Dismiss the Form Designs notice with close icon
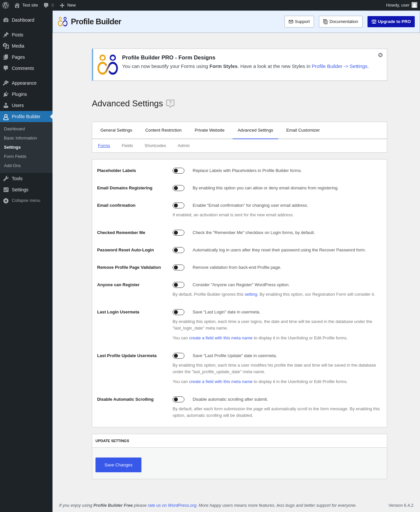The height and width of the screenshot is (512, 420). pyautogui.click(x=380, y=55)
